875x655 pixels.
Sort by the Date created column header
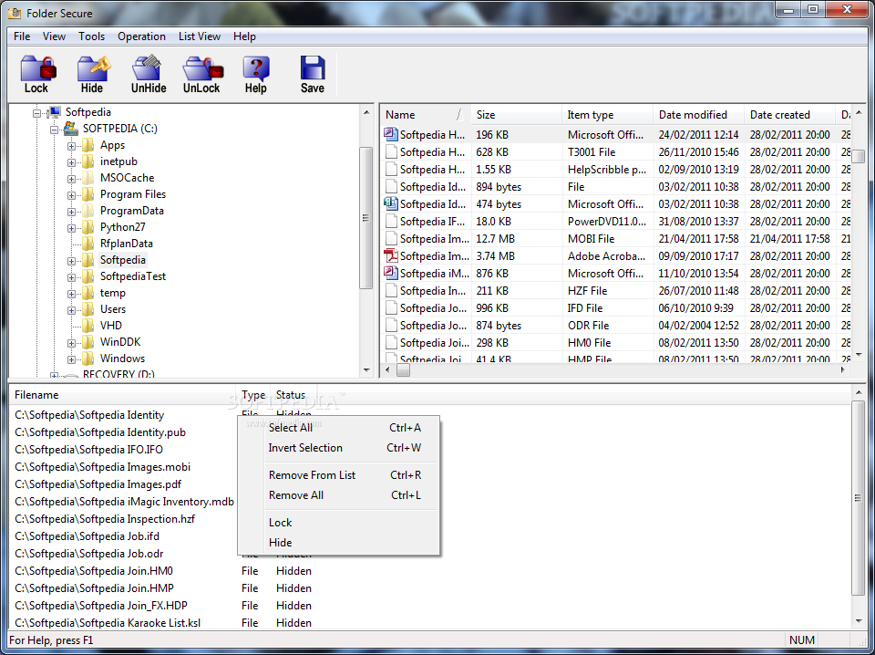coord(789,115)
